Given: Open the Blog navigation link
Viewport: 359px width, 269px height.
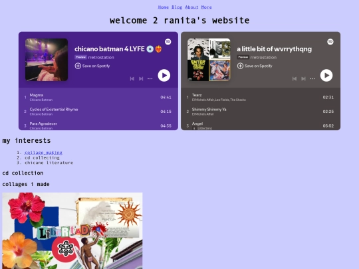Looking at the screenshot, I should 177,7.
